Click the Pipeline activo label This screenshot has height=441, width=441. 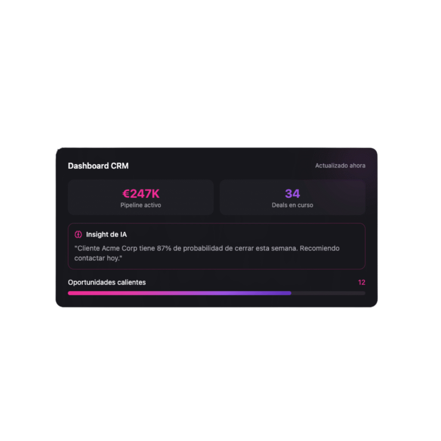pyautogui.click(x=141, y=205)
